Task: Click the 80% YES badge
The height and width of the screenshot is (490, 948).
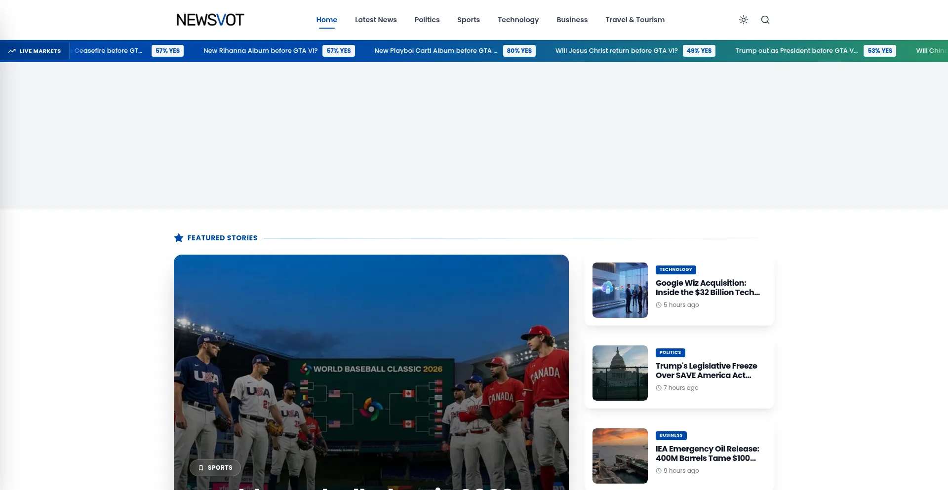Action: click(x=519, y=51)
